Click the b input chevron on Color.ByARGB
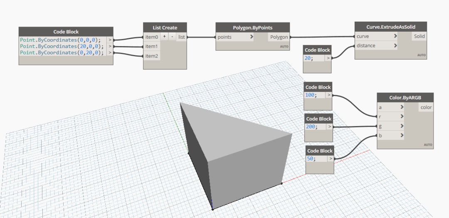 (x=402, y=136)
